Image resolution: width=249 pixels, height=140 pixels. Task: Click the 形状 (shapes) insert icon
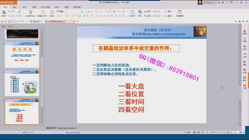point(140,12)
